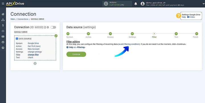Click the New Account access link
This screenshot has width=205, height=103.
tap(34, 49)
